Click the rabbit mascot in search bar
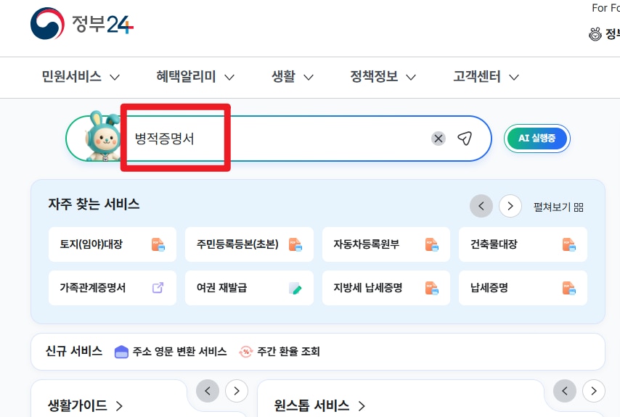The width and height of the screenshot is (620, 417). click(x=102, y=136)
